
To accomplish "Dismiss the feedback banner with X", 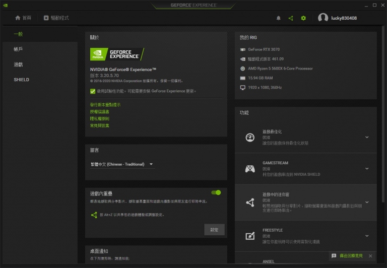I will [x=370, y=256].
